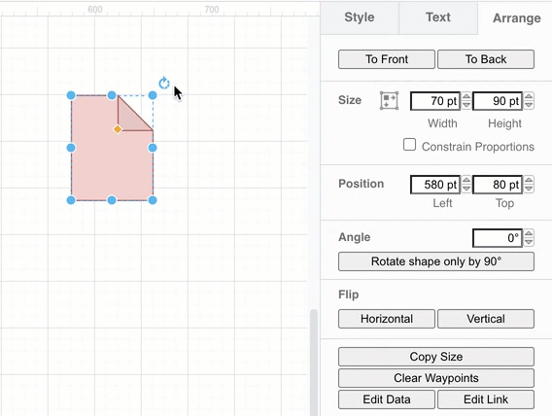This screenshot has width=552, height=416.
Task: Click the bottom-middle resize handle of the shape
Action: (x=112, y=200)
